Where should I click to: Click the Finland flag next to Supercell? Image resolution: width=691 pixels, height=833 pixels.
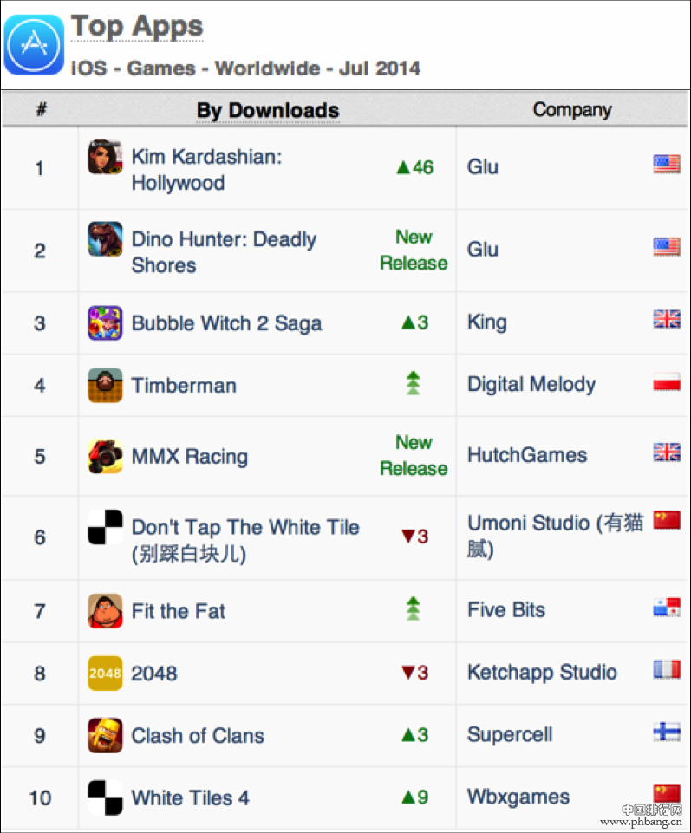click(x=667, y=732)
